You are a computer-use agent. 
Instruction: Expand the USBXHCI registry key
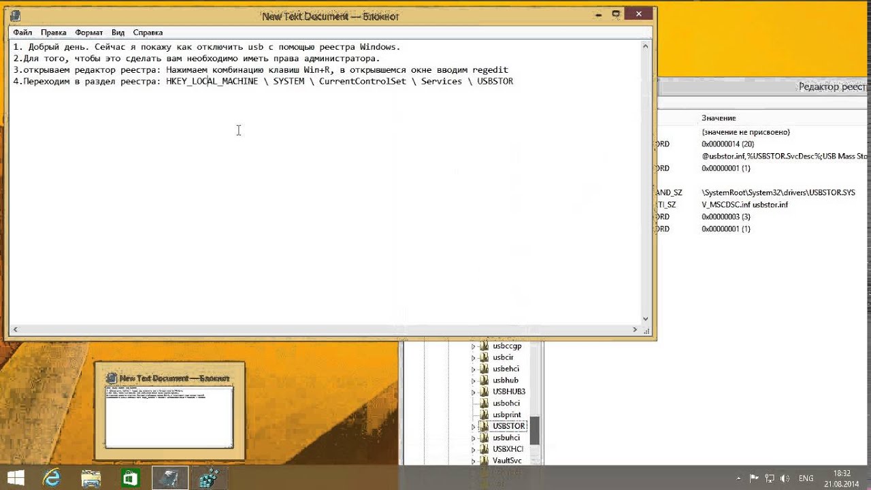pos(474,449)
